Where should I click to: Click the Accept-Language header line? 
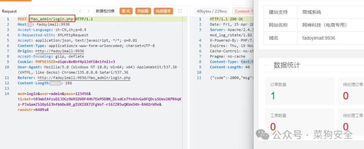(52, 30)
